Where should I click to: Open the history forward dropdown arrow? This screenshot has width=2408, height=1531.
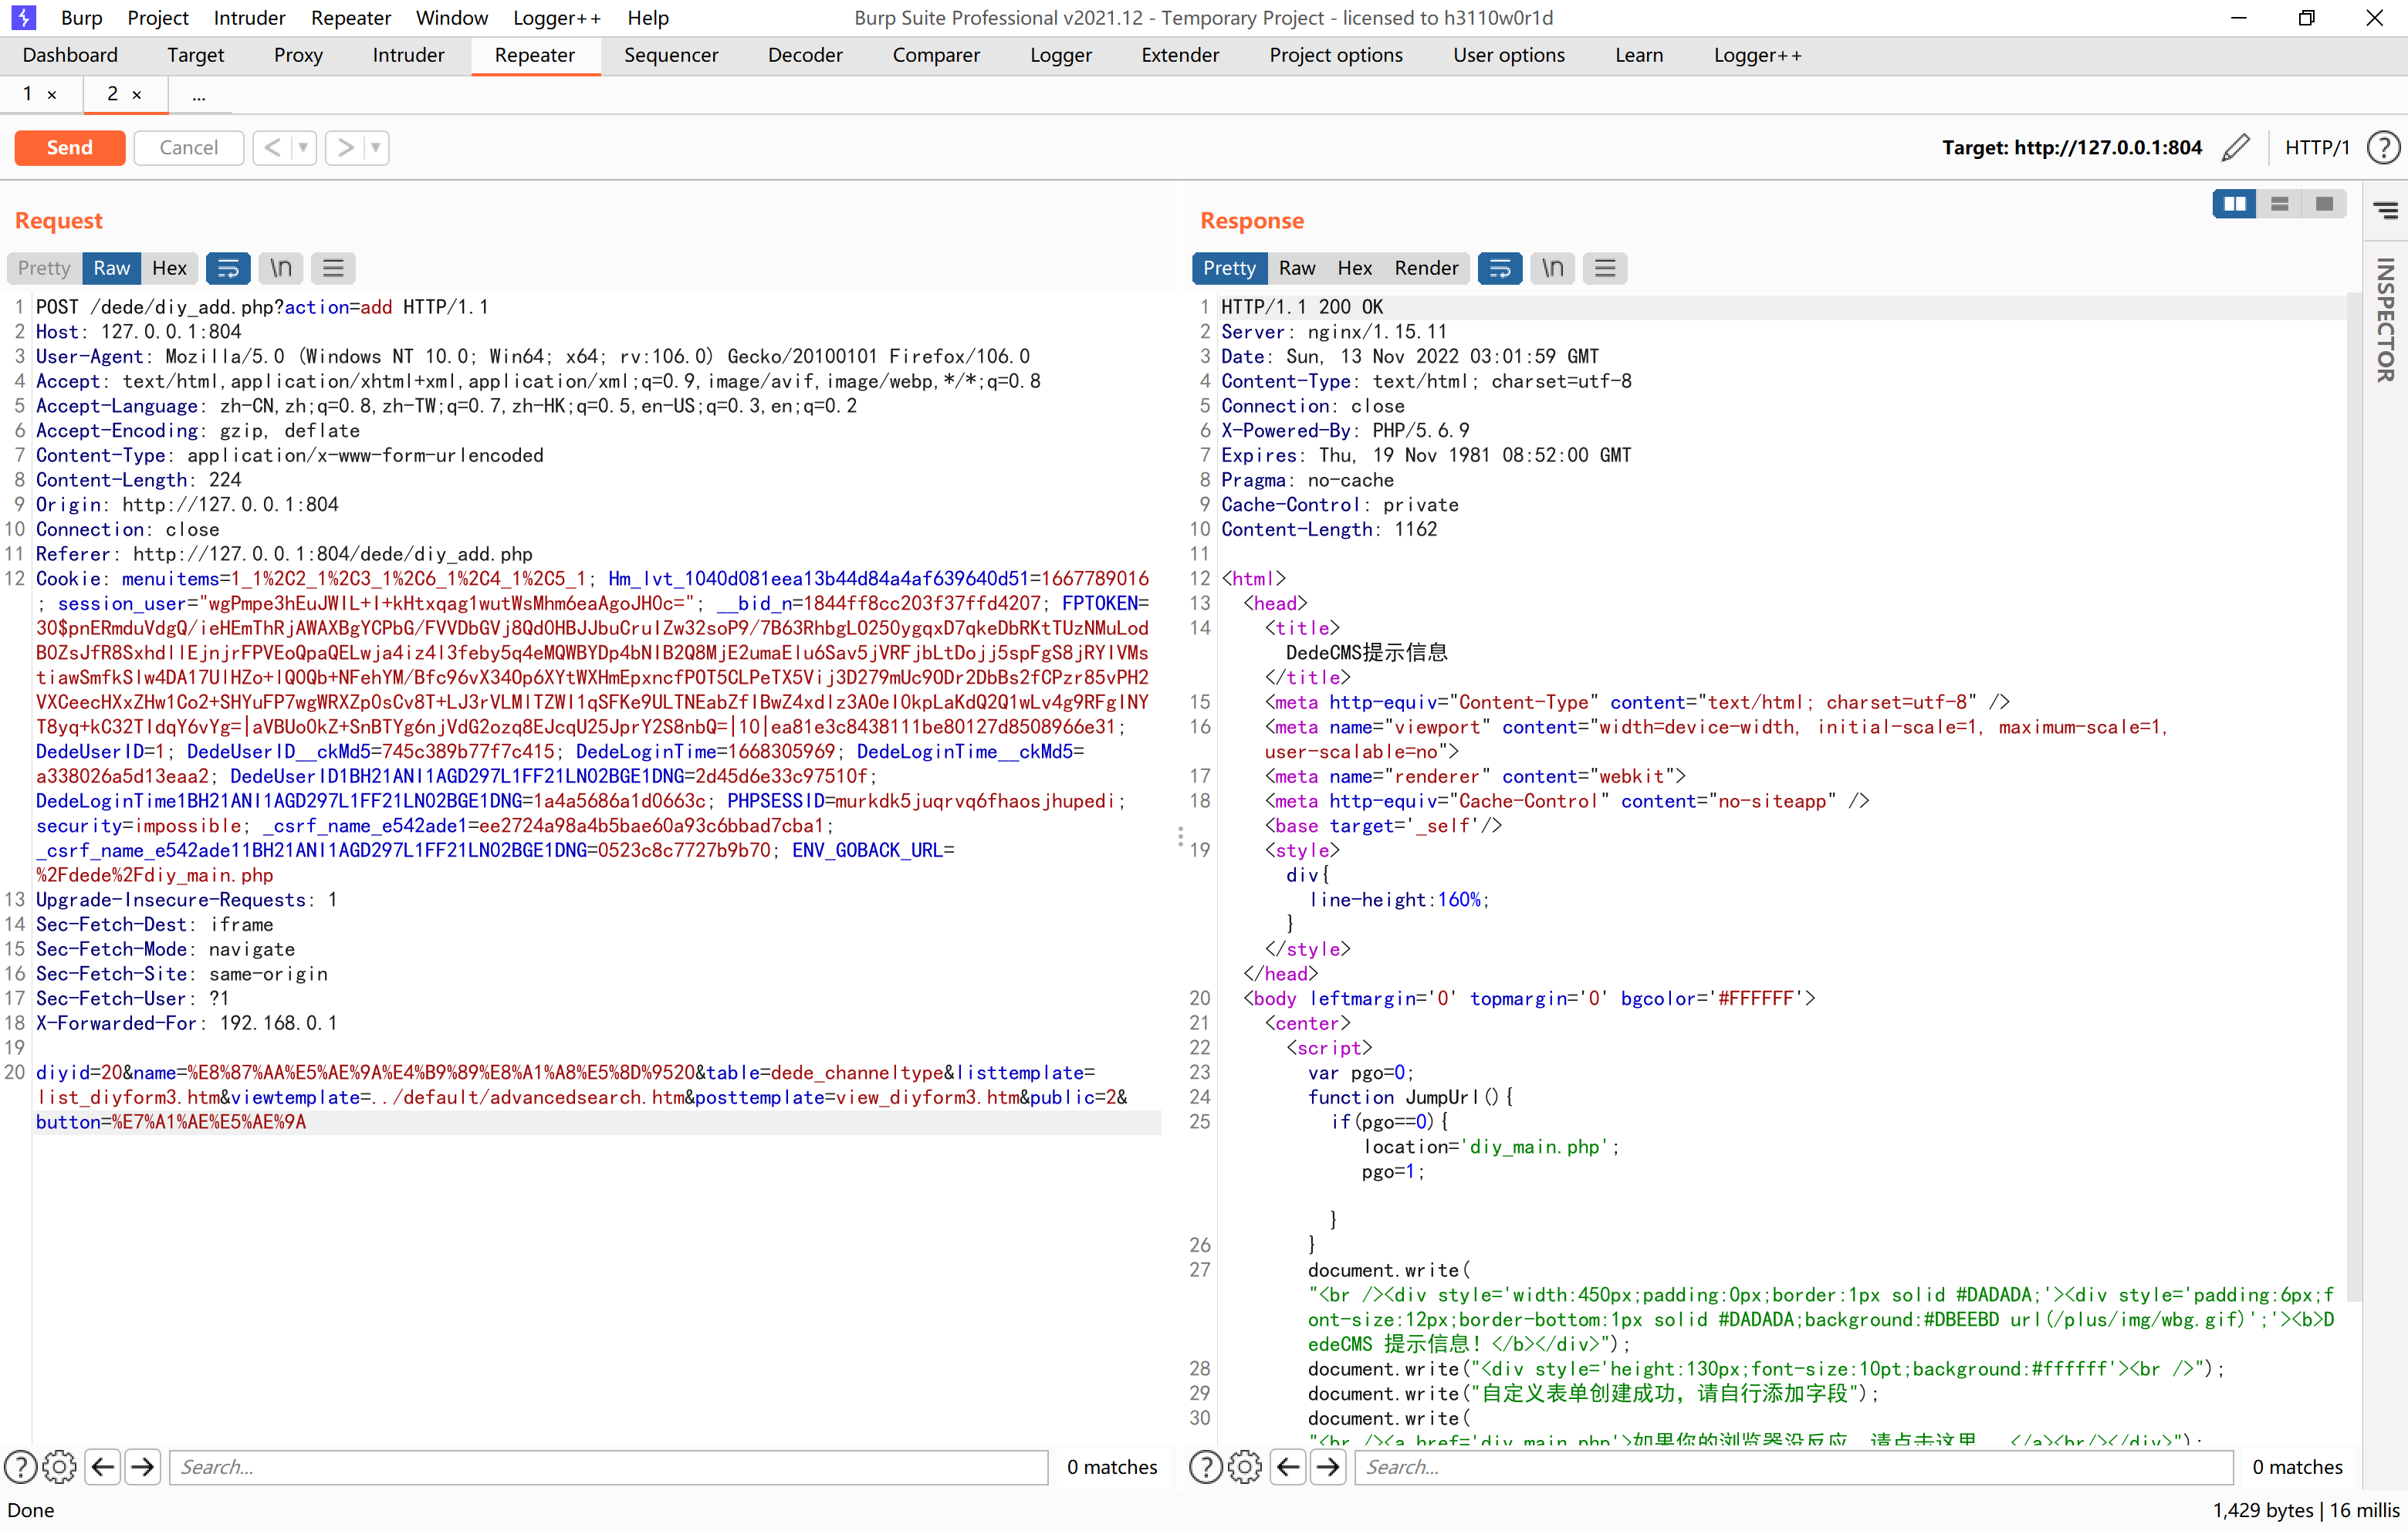click(x=376, y=148)
